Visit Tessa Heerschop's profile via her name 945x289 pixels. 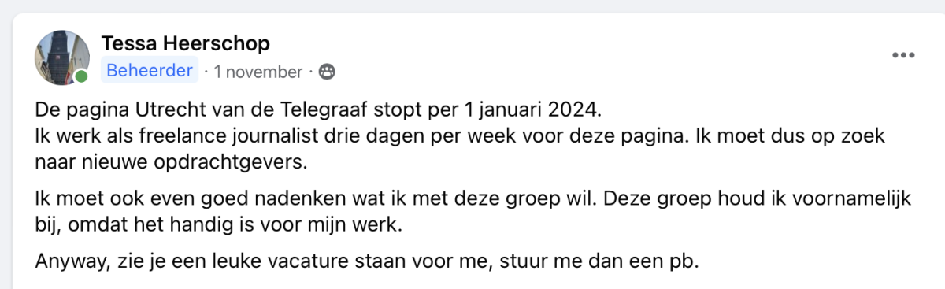point(186,43)
